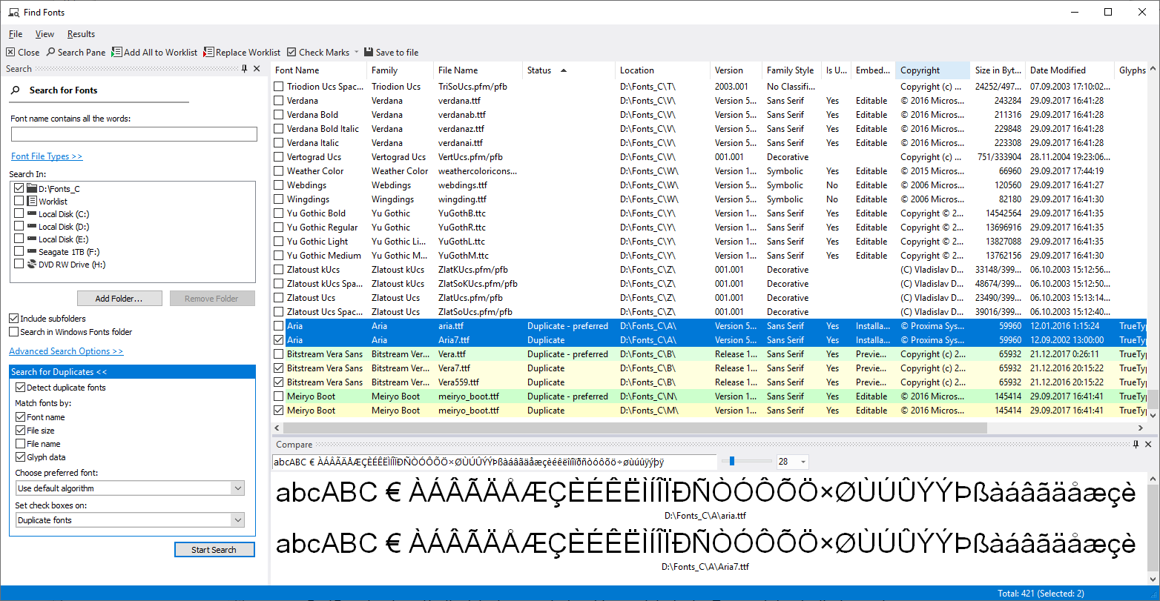Viewport: 1160px width, 601px height.
Task: Pin the Compare panel with pushpin icon
Action: click(1136, 445)
